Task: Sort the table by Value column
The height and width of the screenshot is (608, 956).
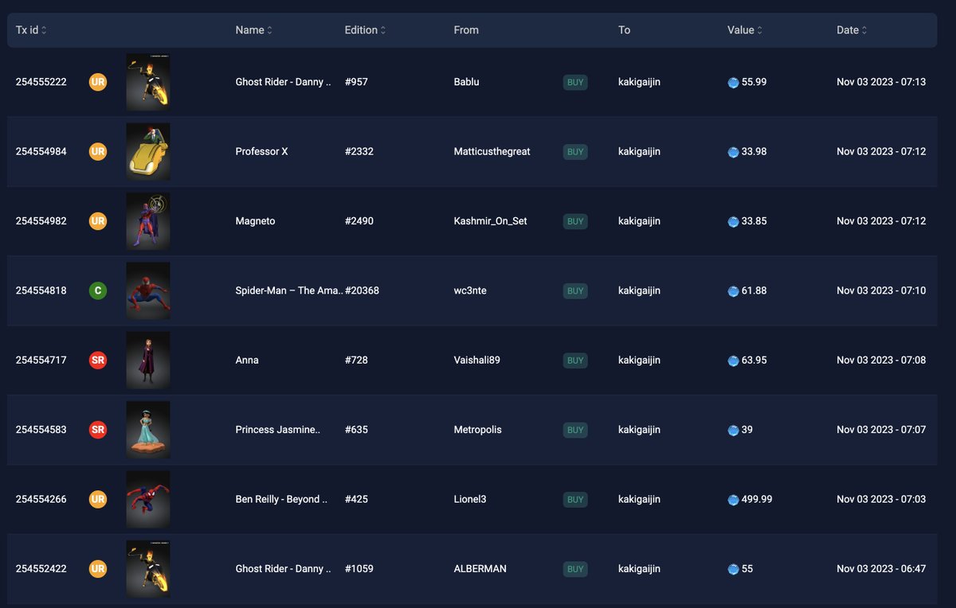Action: pos(745,30)
